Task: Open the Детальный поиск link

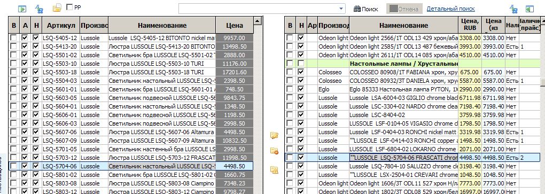Action: tap(450, 9)
